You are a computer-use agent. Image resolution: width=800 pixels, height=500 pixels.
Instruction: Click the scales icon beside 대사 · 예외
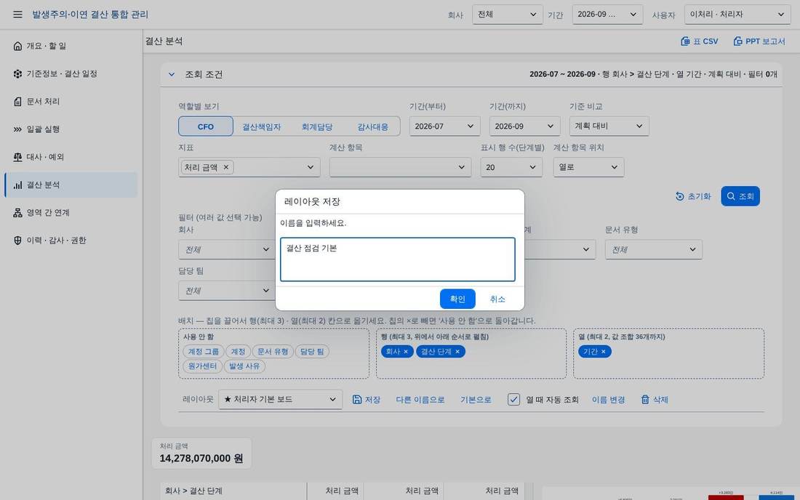(17, 157)
